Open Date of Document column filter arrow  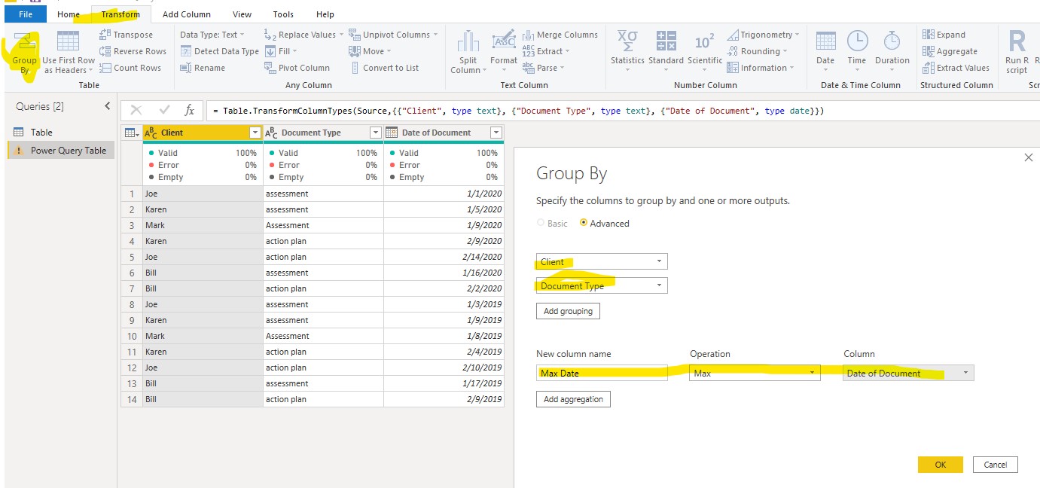tap(496, 133)
